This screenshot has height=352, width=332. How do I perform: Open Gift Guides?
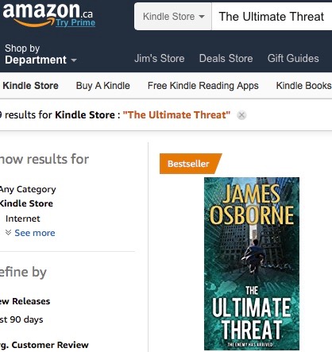click(x=293, y=58)
